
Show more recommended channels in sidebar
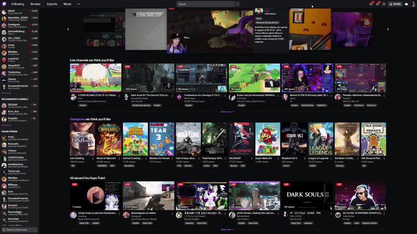tap(6, 125)
